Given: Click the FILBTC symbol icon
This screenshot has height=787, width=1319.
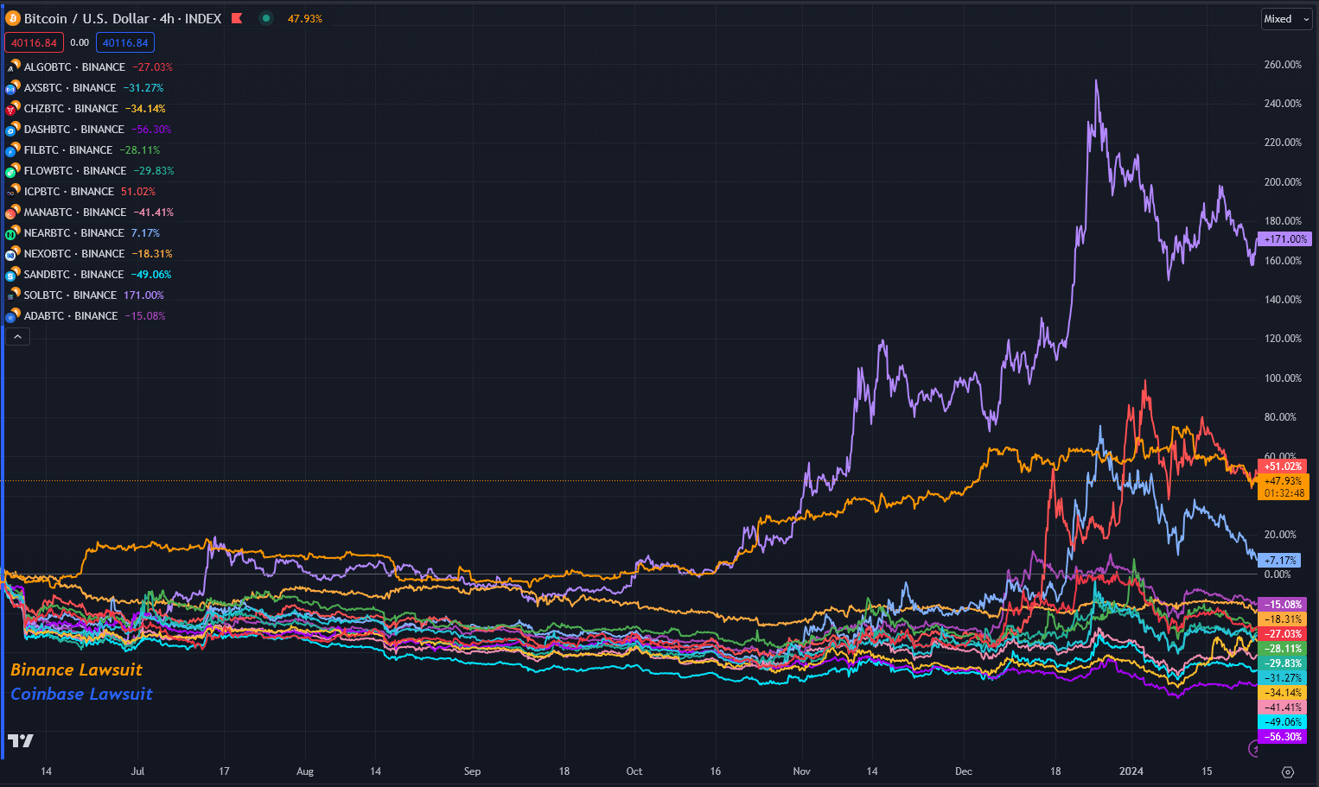Looking at the screenshot, I should pyautogui.click(x=12, y=149).
